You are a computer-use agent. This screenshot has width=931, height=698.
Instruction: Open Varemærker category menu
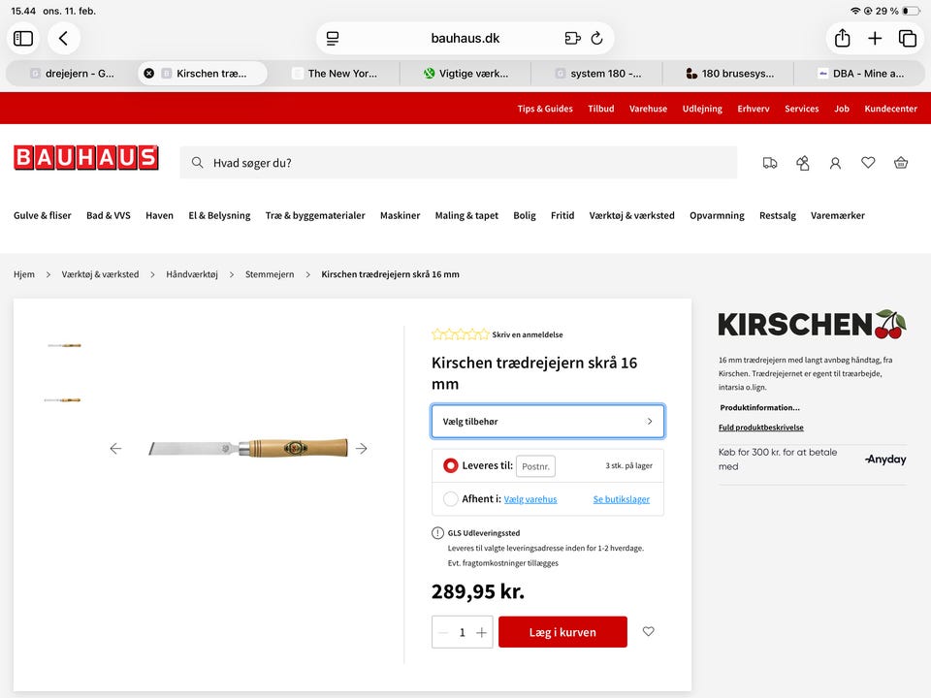837,215
